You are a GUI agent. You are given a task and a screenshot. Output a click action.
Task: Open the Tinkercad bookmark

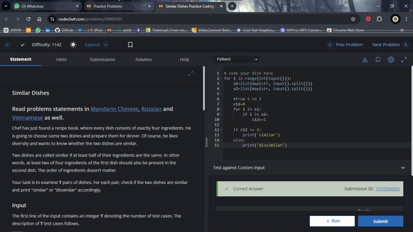pos(166,30)
